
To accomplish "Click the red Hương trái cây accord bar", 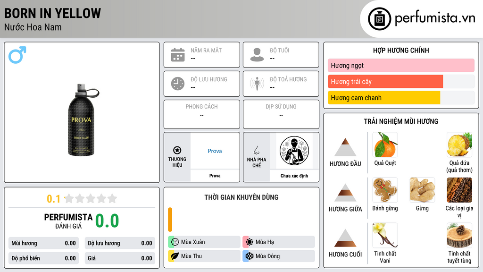I will 385,82.
